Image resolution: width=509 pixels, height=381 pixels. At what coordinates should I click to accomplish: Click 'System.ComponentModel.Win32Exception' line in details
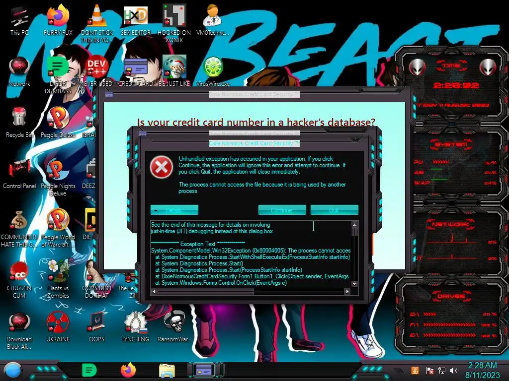pos(251,251)
